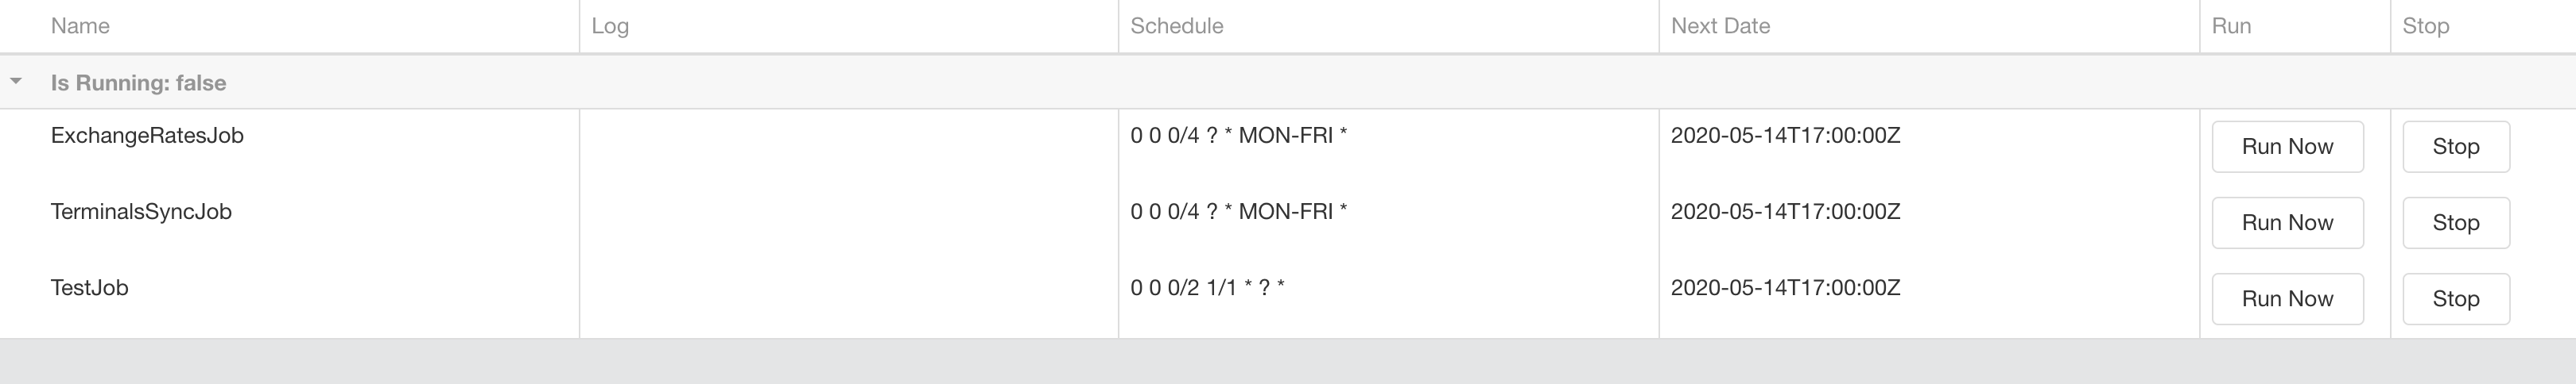The height and width of the screenshot is (384, 2576).
Task: Run the TestJob now
Action: pyautogui.click(x=2287, y=298)
